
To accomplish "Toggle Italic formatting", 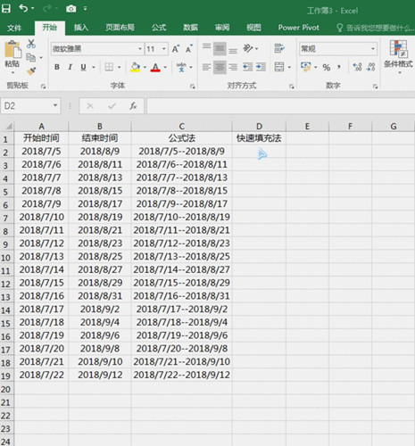I will [x=71, y=67].
